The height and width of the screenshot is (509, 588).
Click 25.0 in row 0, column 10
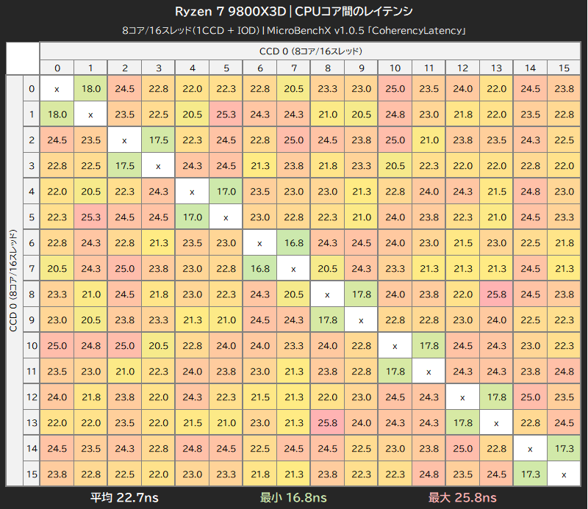pos(395,89)
